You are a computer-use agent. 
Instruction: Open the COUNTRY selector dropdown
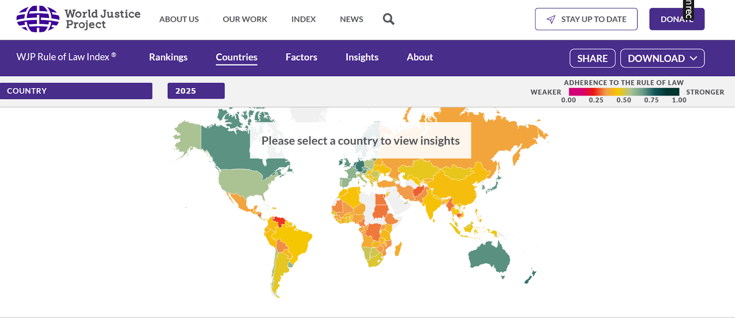76,91
